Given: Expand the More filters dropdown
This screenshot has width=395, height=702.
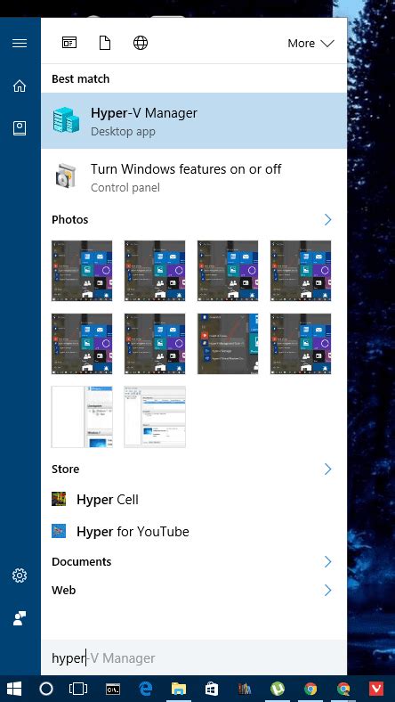Looking at the screenshot, I should tap(310, 44).
